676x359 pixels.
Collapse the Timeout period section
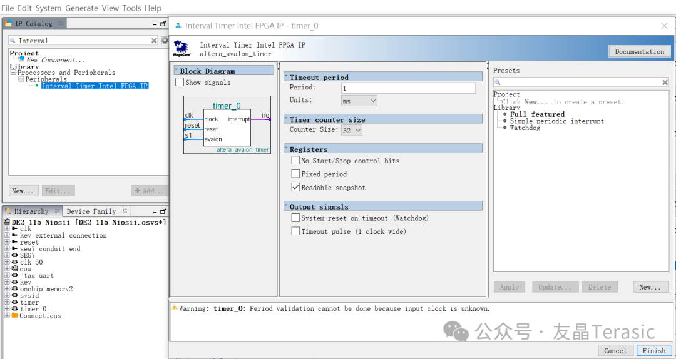(x=286, y=77)
